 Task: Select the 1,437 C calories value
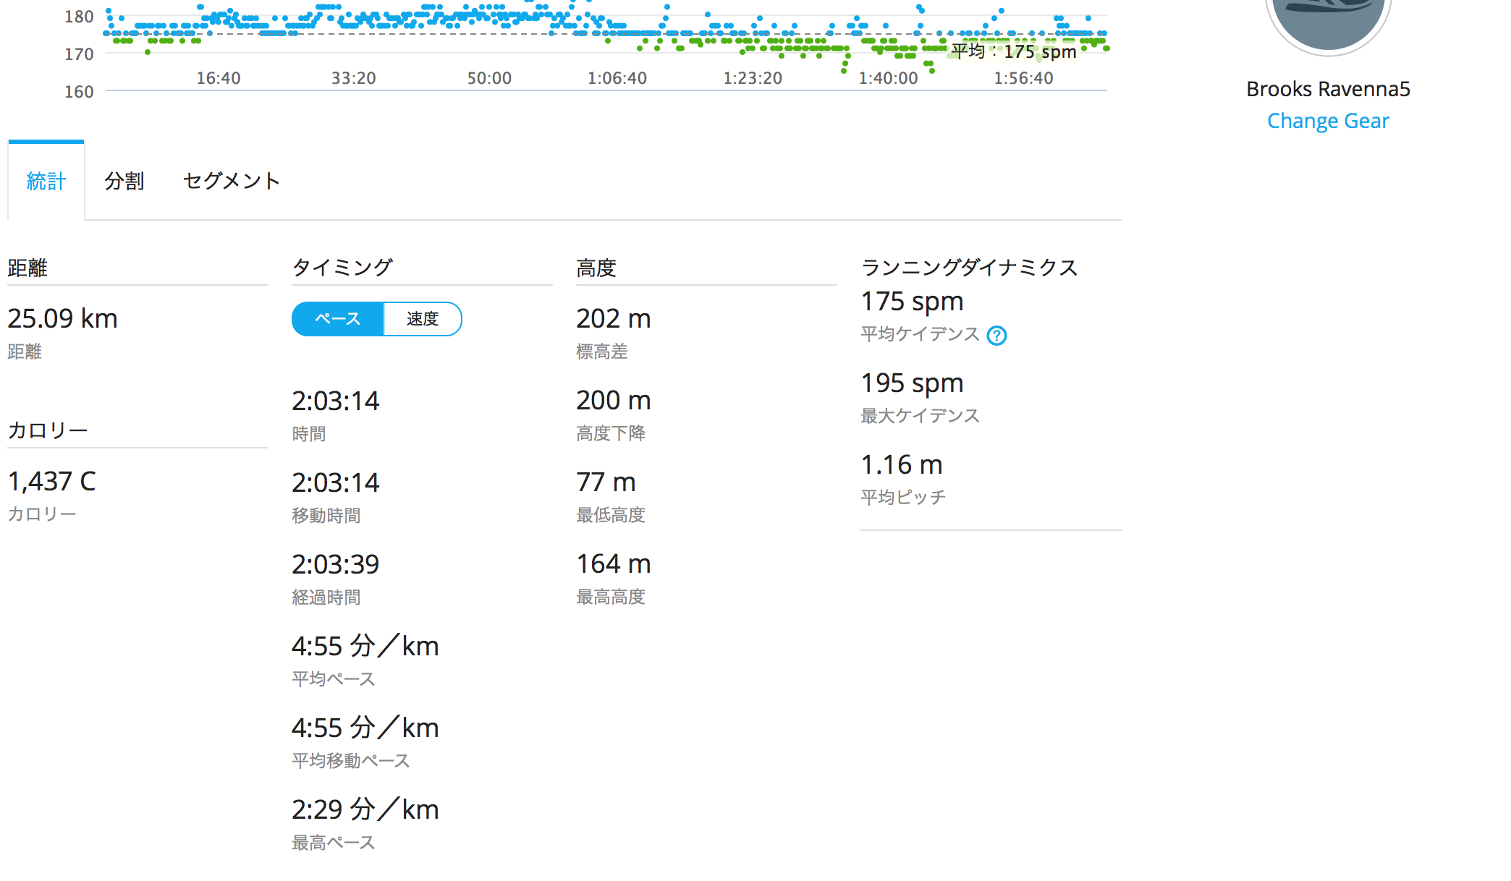coord(51,481)
